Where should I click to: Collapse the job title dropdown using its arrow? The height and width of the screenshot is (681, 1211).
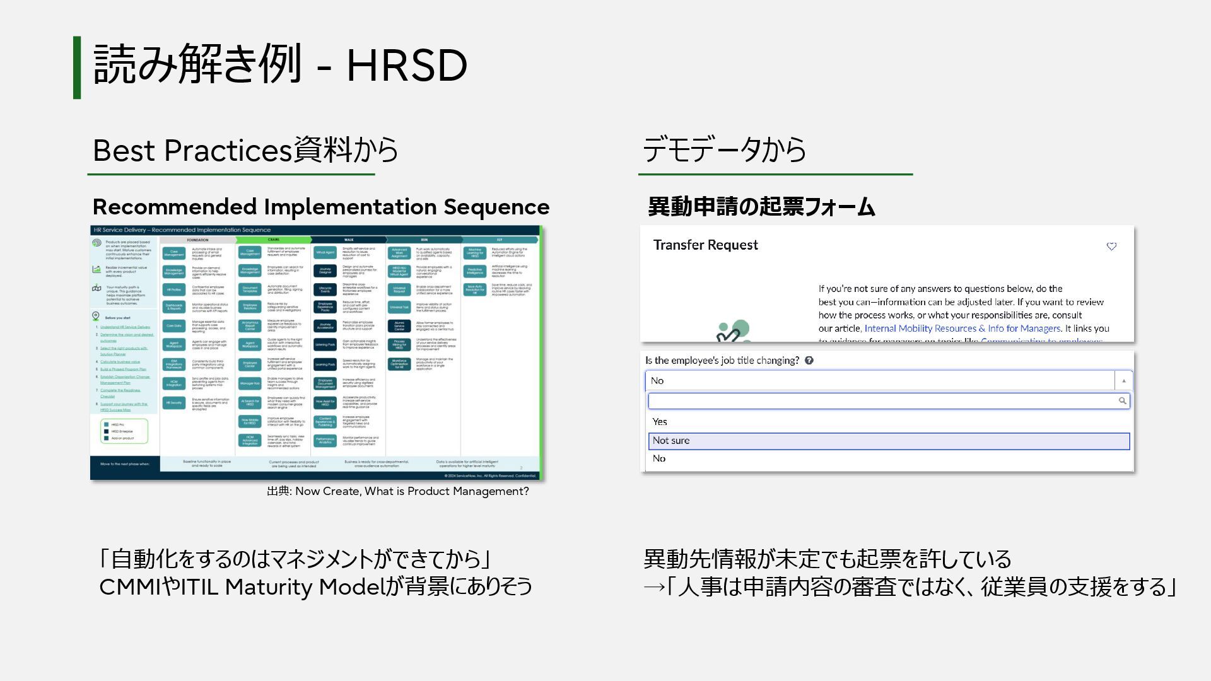pyautogui.click(x=1123, y=381)
